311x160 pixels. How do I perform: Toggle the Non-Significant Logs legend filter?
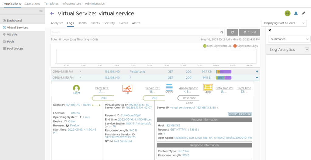[x=217, y=46]
